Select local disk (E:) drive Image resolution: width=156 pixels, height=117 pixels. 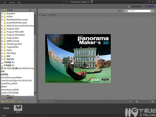click(x=9, y=62)
